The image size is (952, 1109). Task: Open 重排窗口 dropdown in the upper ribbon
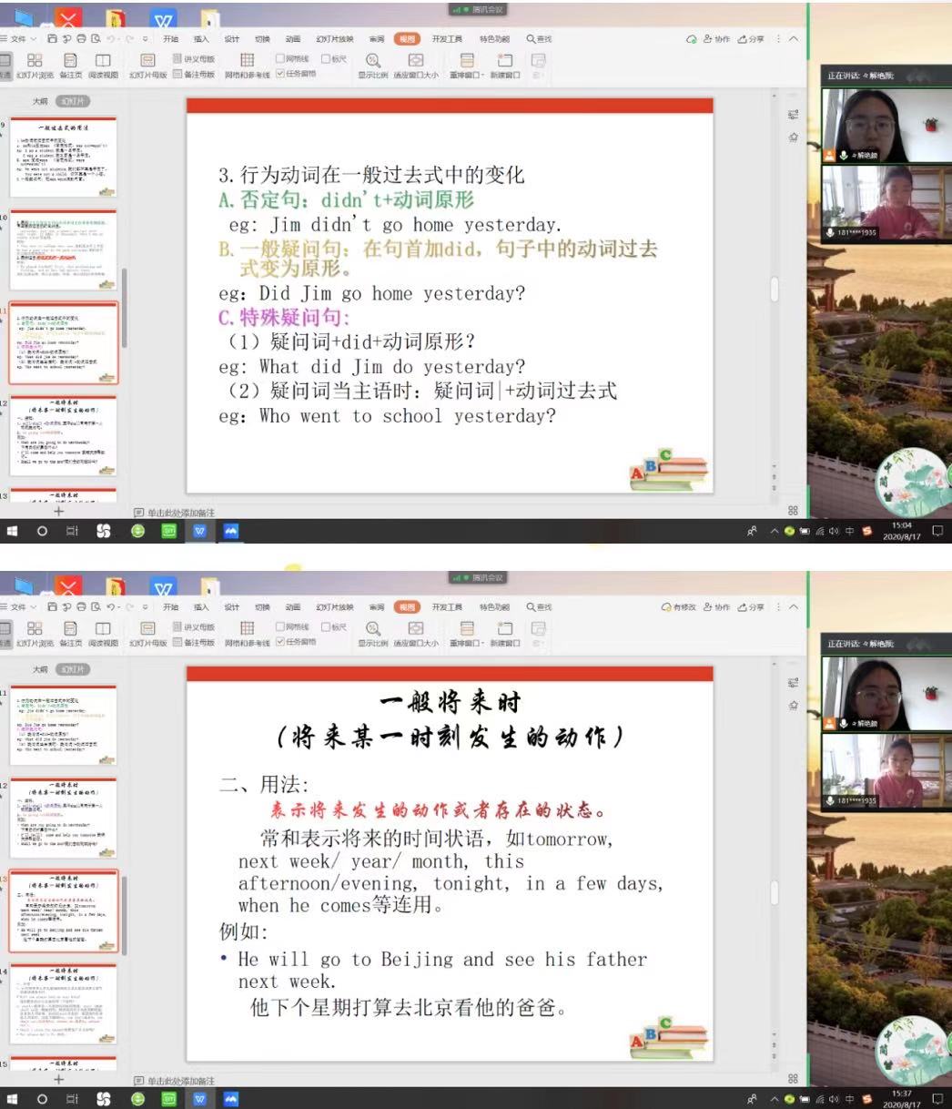click(467, 61)
